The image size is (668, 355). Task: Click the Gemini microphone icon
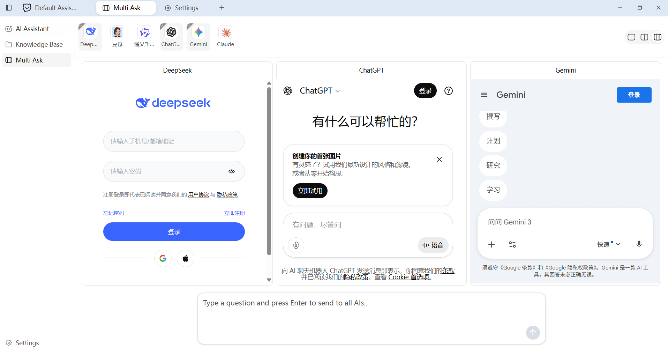639,244
